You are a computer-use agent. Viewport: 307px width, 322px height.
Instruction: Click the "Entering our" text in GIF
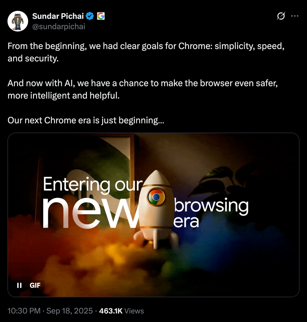click(93, 185)
